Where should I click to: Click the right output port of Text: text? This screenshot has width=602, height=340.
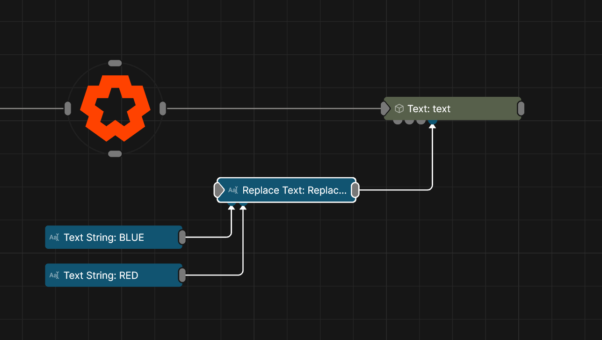(x=521, y=109)
